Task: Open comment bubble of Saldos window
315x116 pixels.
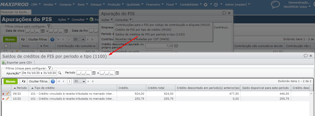Action: click(306, 56)
